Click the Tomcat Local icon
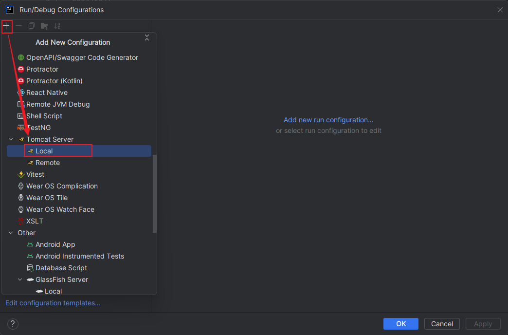508x335 pixels. point(31,151)
